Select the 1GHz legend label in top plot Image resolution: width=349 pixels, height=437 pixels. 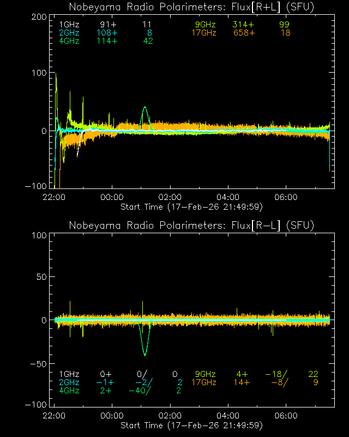pos(69,25)
